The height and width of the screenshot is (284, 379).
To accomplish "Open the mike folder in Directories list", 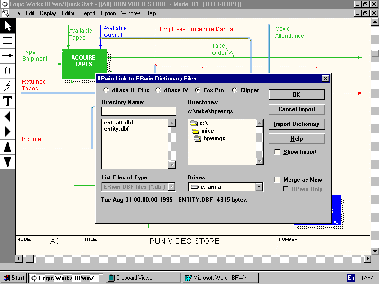I will 203,131.
